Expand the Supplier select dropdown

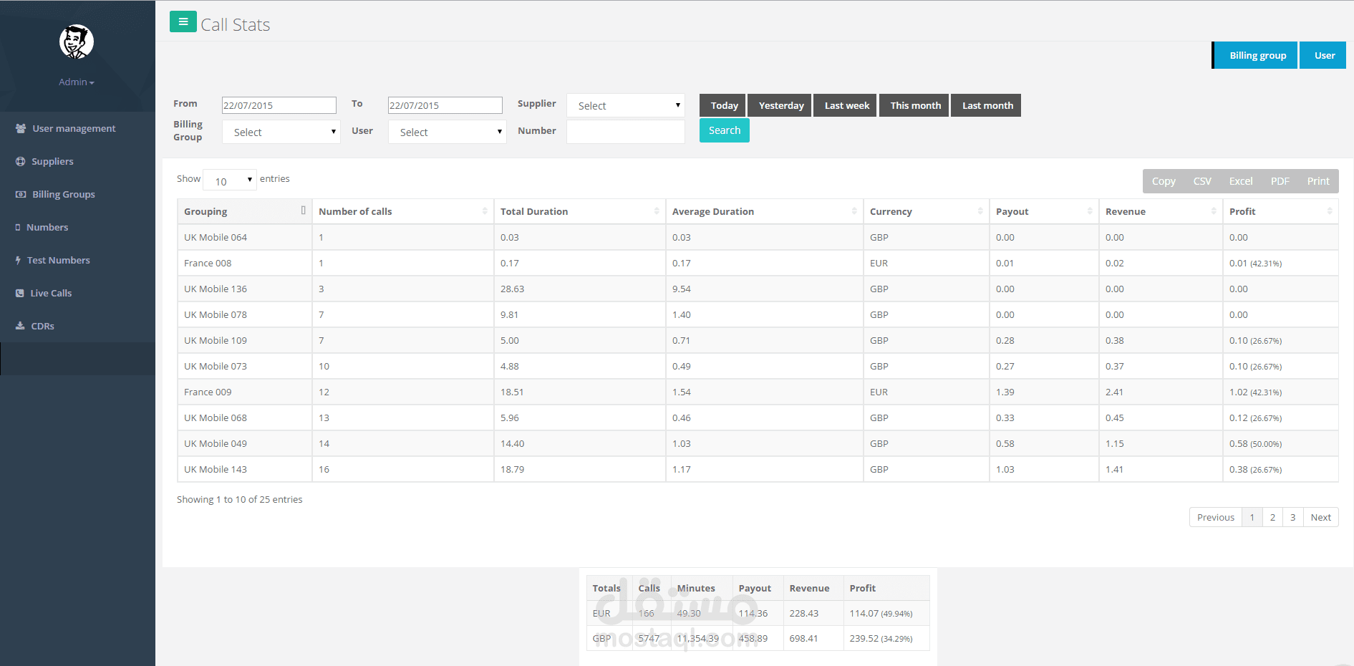[x=626, y=105]
